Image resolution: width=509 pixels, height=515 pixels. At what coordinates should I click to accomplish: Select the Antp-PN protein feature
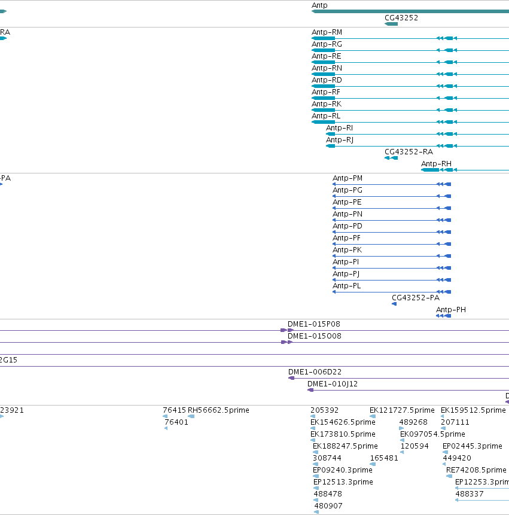(348, 214)
